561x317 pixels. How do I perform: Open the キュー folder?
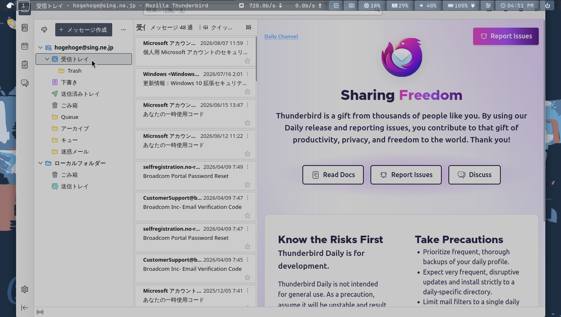click(84, 140)
